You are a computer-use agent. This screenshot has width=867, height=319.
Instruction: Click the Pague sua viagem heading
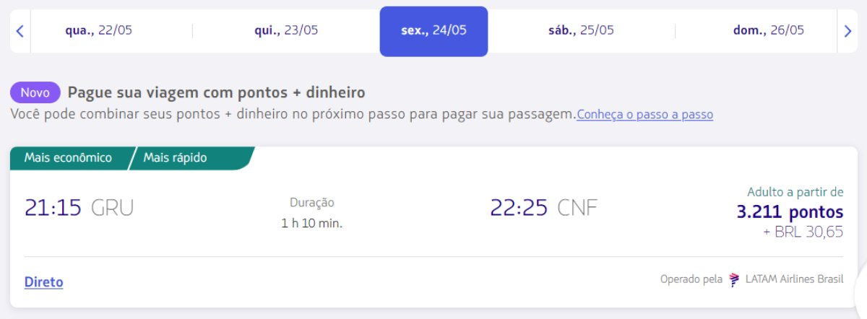[216, 92]
